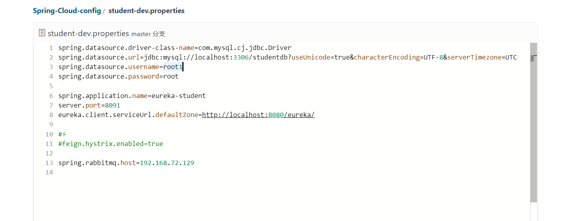Click the driver-class-name line of code
The width and height of the screenshot is (581, 221).
click(175, 48)
